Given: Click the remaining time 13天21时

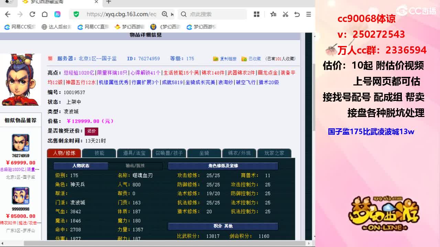Looking at the screenshot, I should click(x=96, y=141).
